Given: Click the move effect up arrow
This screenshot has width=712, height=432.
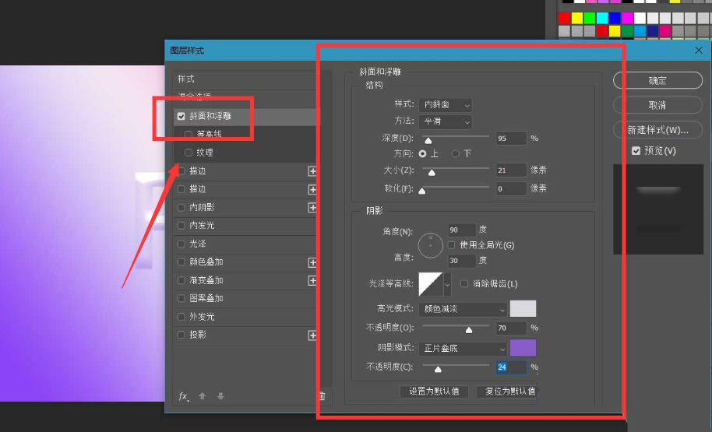Looking at the screenshot, I should (x=203, y=396).
